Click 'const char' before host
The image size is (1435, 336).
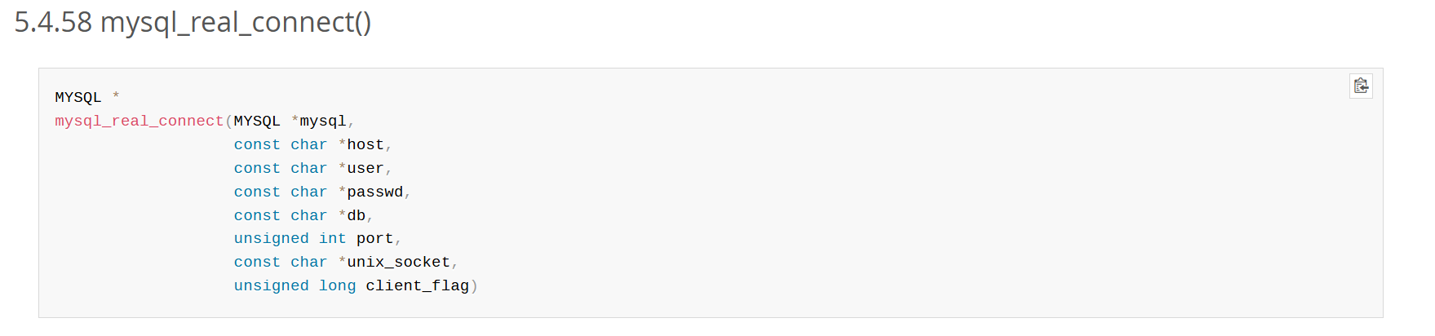point(281,144)
